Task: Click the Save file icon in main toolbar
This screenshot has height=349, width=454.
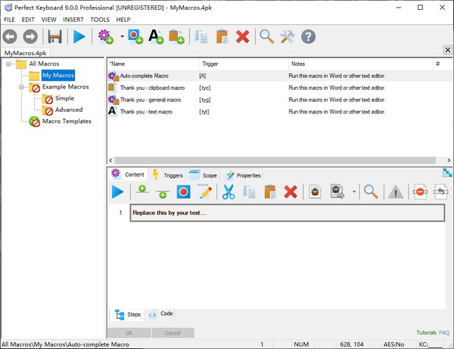Action: point(54,36)
